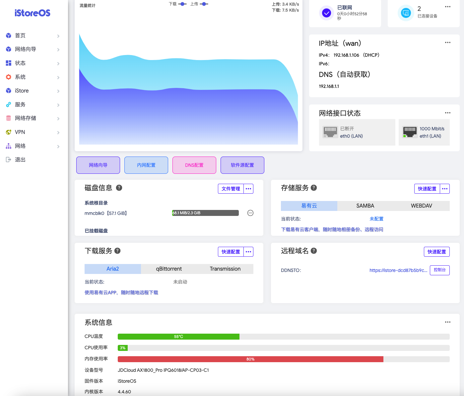This screenshot has height=396, width=464.
Task: Click the 首页 cube icon in sidebar
Action: pos(9,35)
